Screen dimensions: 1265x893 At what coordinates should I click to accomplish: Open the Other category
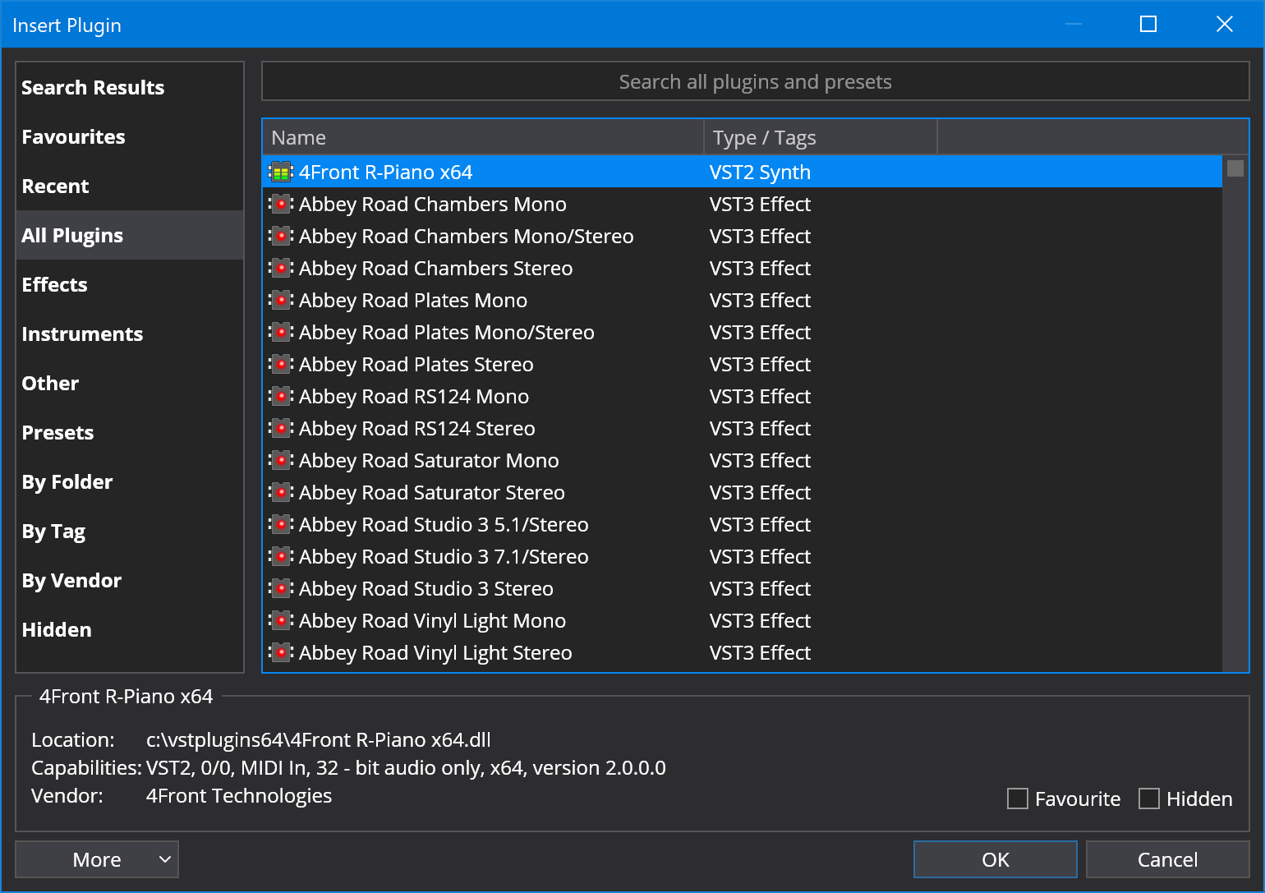click(x=130, y=383)
